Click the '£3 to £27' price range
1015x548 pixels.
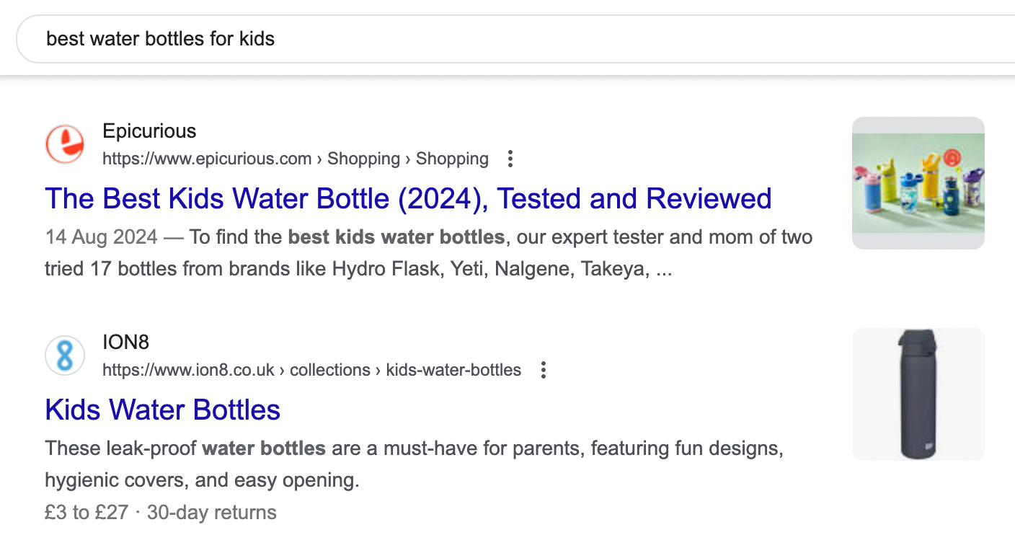[x=86, y=513]
